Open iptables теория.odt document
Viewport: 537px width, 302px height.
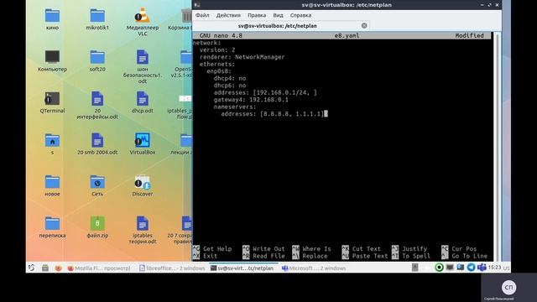(x=143, y=223)
